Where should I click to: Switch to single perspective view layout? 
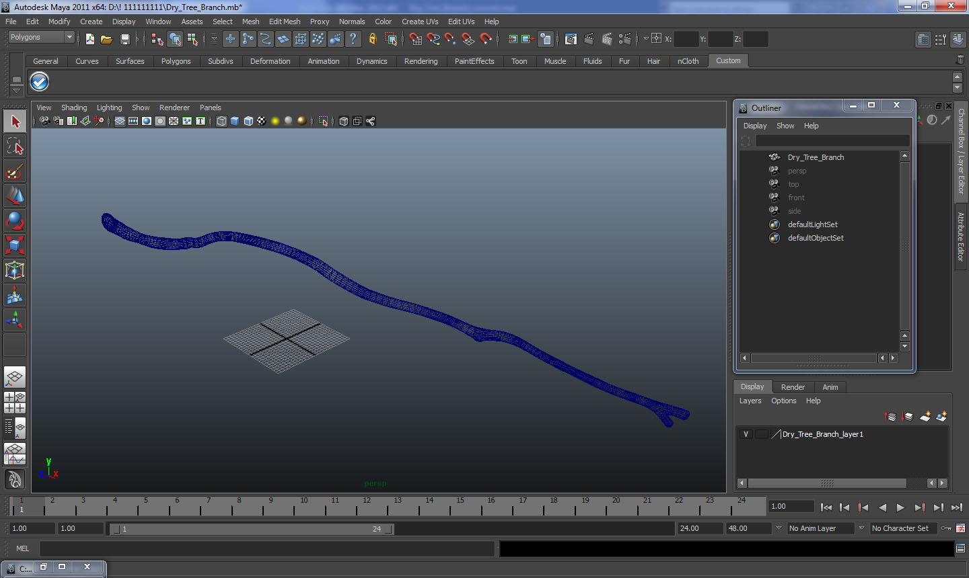[15, 378]
